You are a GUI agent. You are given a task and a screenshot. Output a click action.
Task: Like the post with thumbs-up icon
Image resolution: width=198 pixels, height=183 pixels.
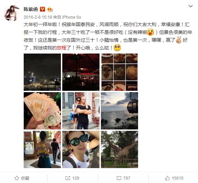(167, 178)
